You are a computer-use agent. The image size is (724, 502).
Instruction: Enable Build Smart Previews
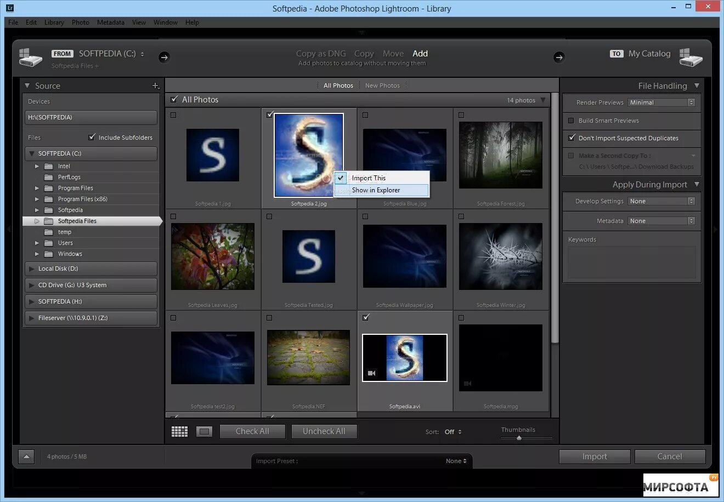[x=571, y=121]
